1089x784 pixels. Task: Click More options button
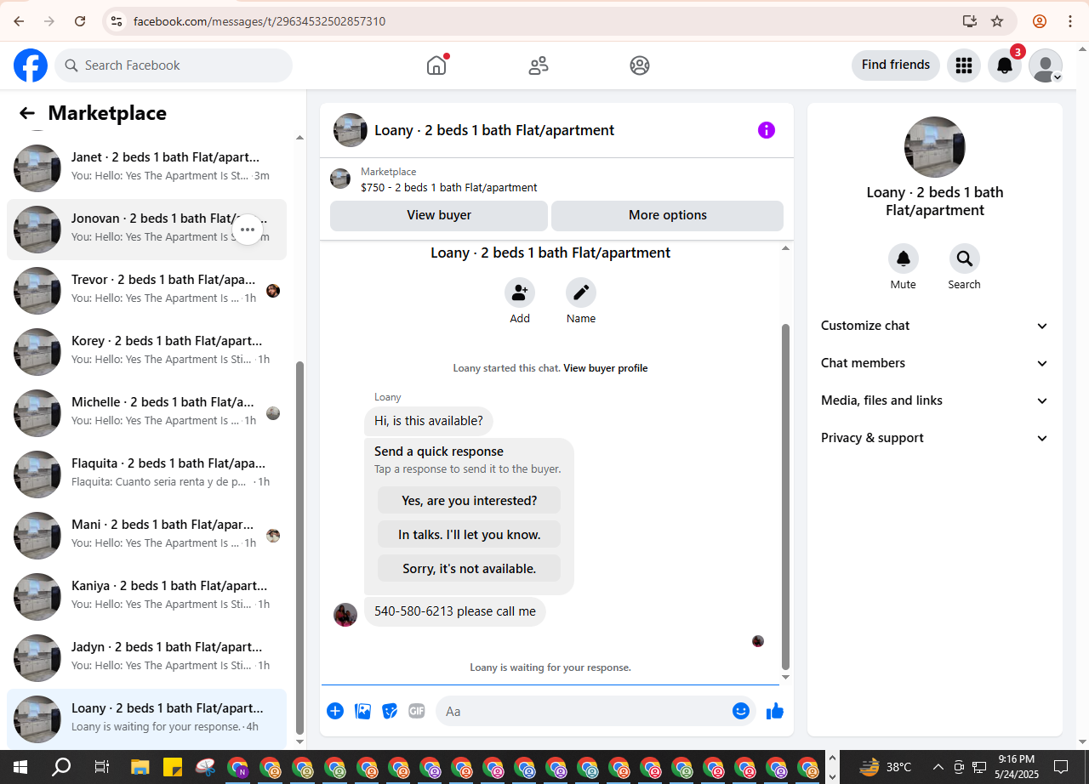pyautogui.click(x=668, y=215)
